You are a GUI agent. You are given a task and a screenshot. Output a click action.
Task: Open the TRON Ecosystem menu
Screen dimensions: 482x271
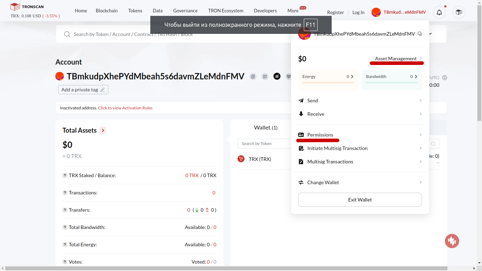[226, 11]
